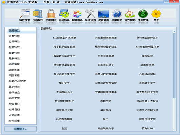This screenshot has height=135, width=180.
Task: Open the 内码转换 encoding tool
Action: point(64,16)
